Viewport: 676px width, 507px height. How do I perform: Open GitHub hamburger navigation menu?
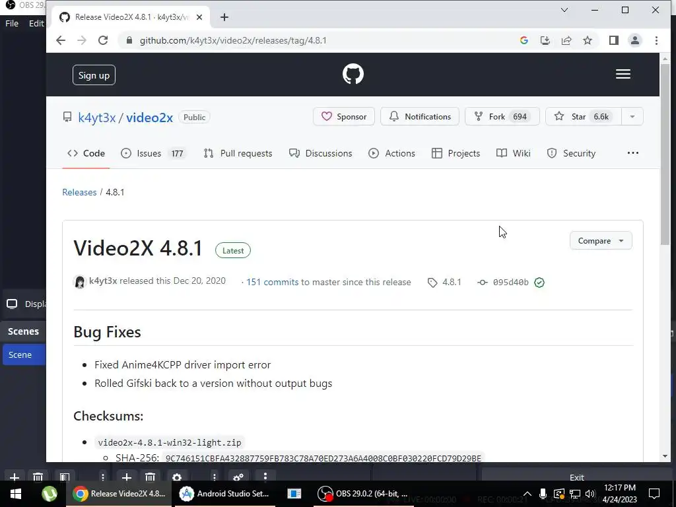click(623, 74)
